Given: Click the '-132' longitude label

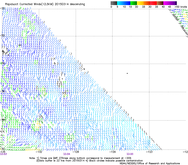Looking at the screenshot, I should (x=39, y=152).
